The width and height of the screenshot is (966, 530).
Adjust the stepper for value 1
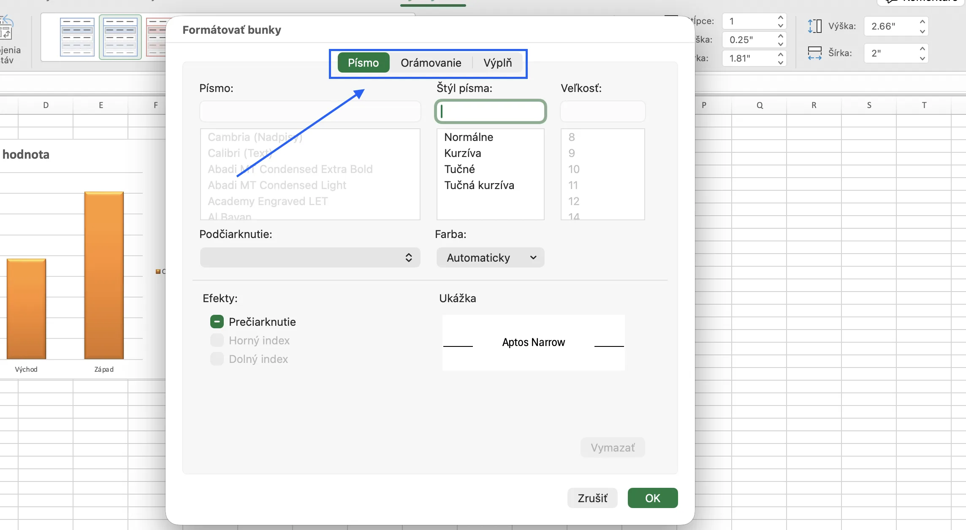click(x=781, y=21)
